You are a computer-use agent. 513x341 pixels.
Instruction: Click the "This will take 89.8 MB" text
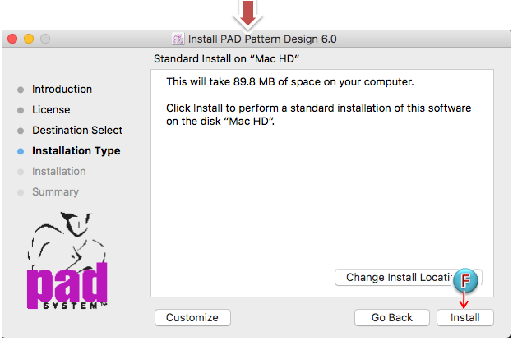[290, 81]
